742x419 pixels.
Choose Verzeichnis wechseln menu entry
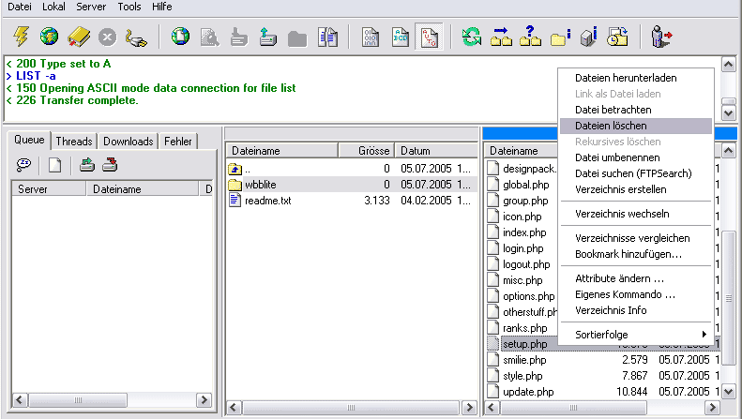[636, 214]
